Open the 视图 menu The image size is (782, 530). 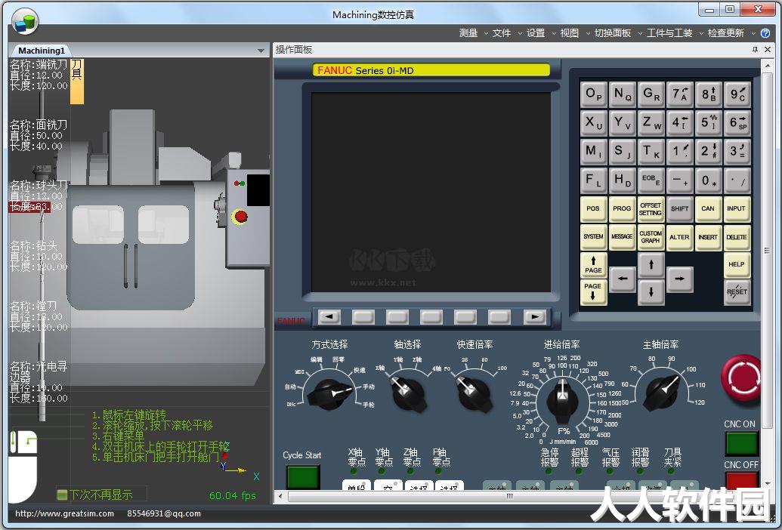click(x=569, y=33)
